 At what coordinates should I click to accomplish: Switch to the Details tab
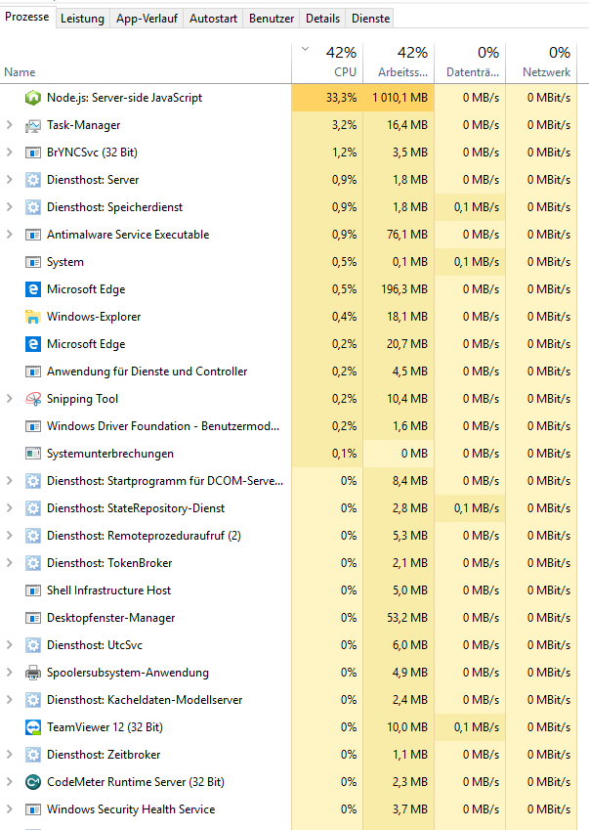[322, 19]
